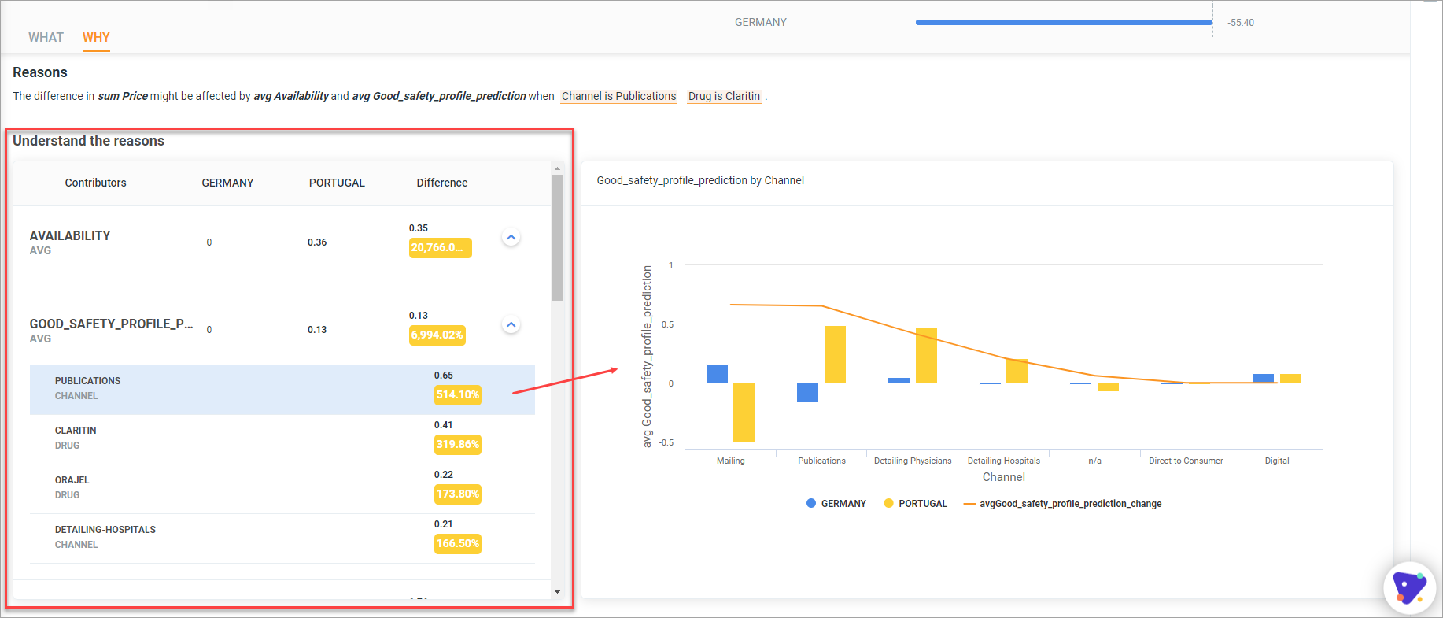Click Germany's value 0 in AVAILABILITY row

pyautogui.click(x=209, y=242)
